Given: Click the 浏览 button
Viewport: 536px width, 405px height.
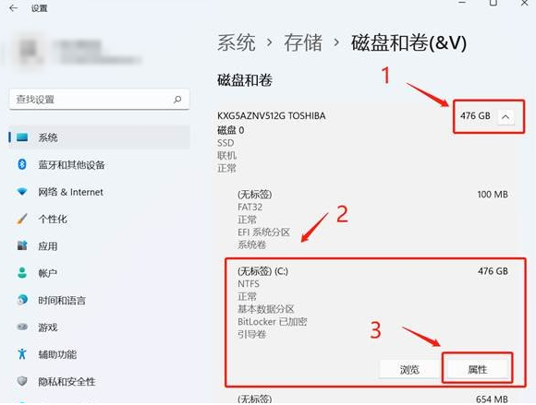Looking at the screenshot, I should 409,369.
